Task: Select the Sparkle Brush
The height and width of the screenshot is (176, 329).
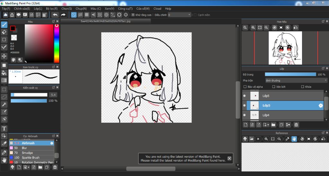Action: click(x=32, y=158)
